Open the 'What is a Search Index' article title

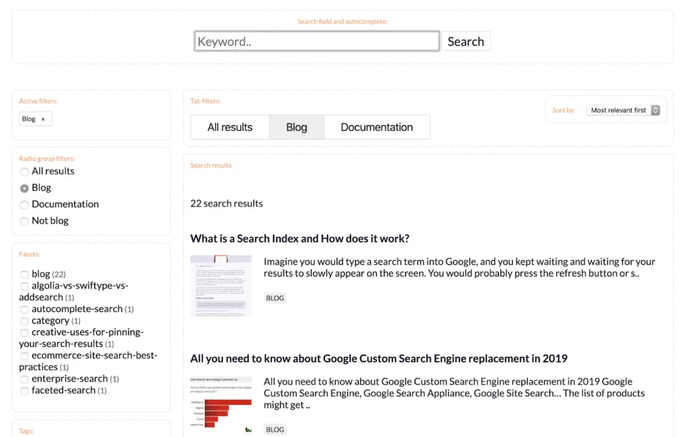pyautogui.click(x=299, y=239)
